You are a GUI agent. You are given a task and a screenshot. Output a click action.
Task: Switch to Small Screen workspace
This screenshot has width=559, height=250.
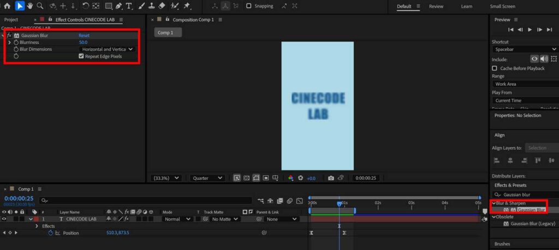(502, 7)
